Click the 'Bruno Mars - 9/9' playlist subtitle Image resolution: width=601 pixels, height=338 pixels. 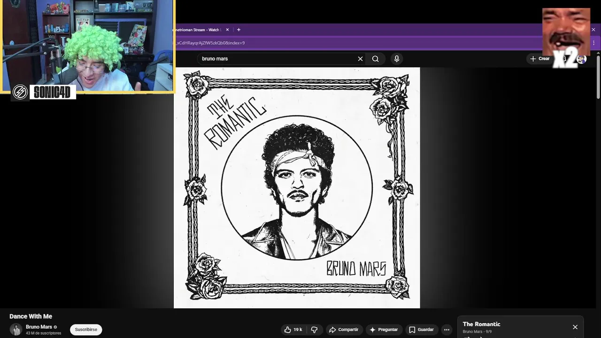click(477, 331)
